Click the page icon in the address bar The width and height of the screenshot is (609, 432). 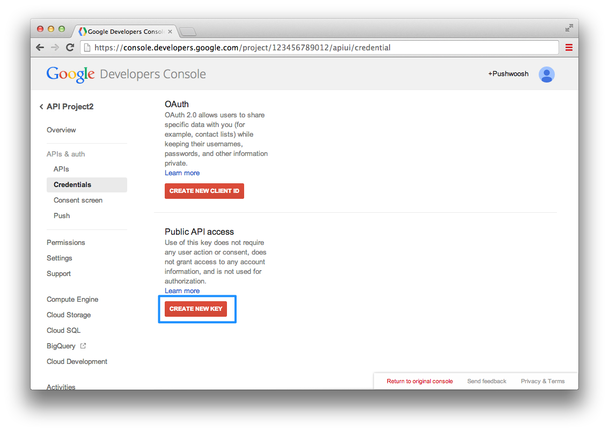click(87, 47)
